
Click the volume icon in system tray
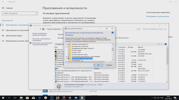tap(158, 98)
